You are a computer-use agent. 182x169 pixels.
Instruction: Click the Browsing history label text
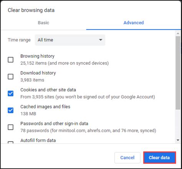(x=37, y=56)
